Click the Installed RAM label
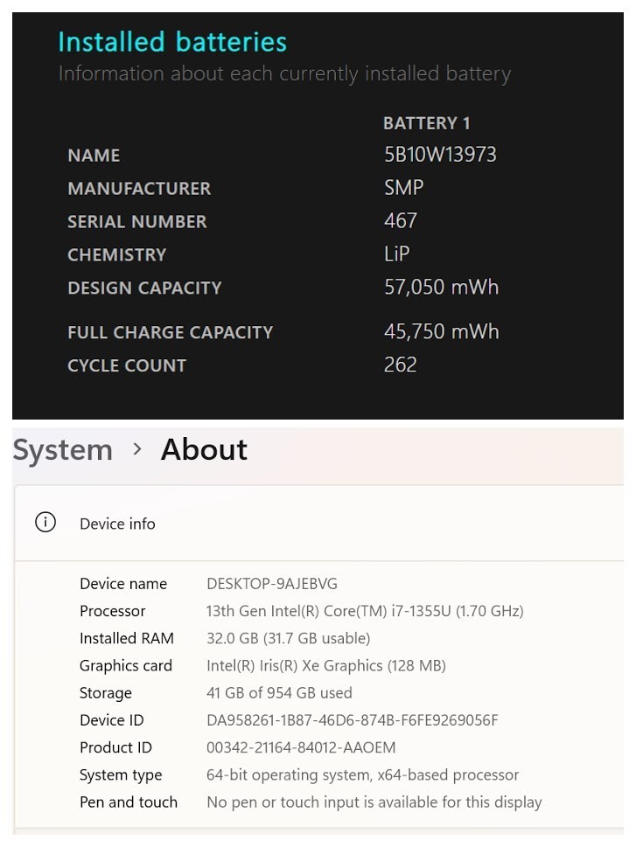The height and width of the screenshot is (847, 636). [127, 638]
